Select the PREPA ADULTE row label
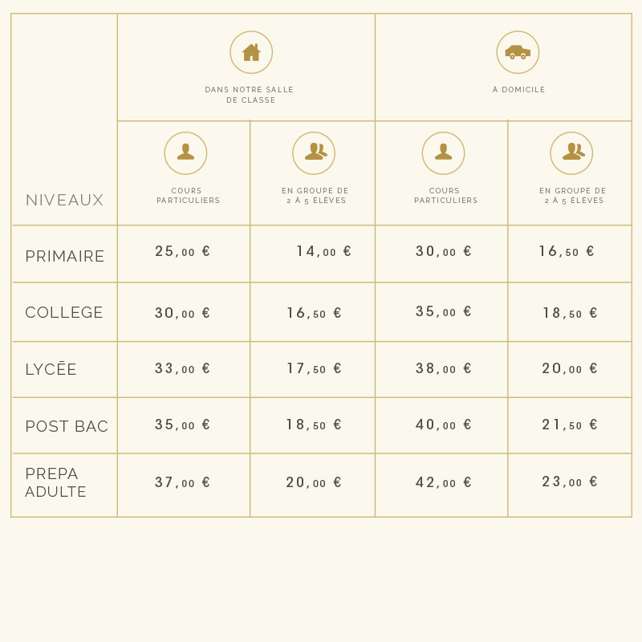 coord(55,483)
